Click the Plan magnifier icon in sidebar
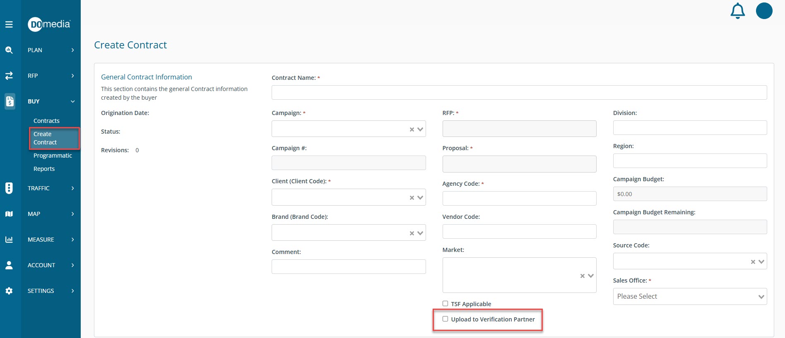 9,50
